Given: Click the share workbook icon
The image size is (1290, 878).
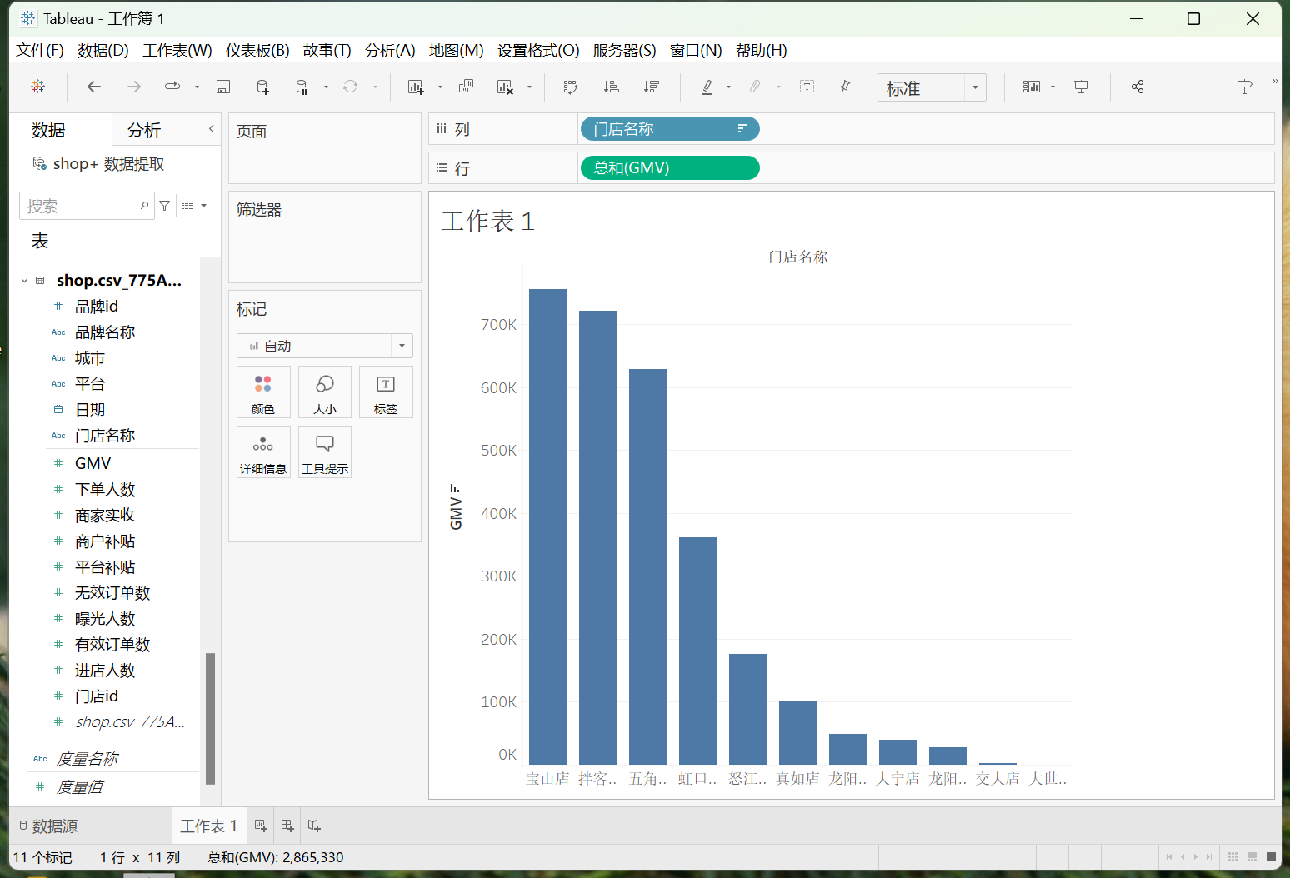Looking at the screenshot, I should pos(1137,87).
